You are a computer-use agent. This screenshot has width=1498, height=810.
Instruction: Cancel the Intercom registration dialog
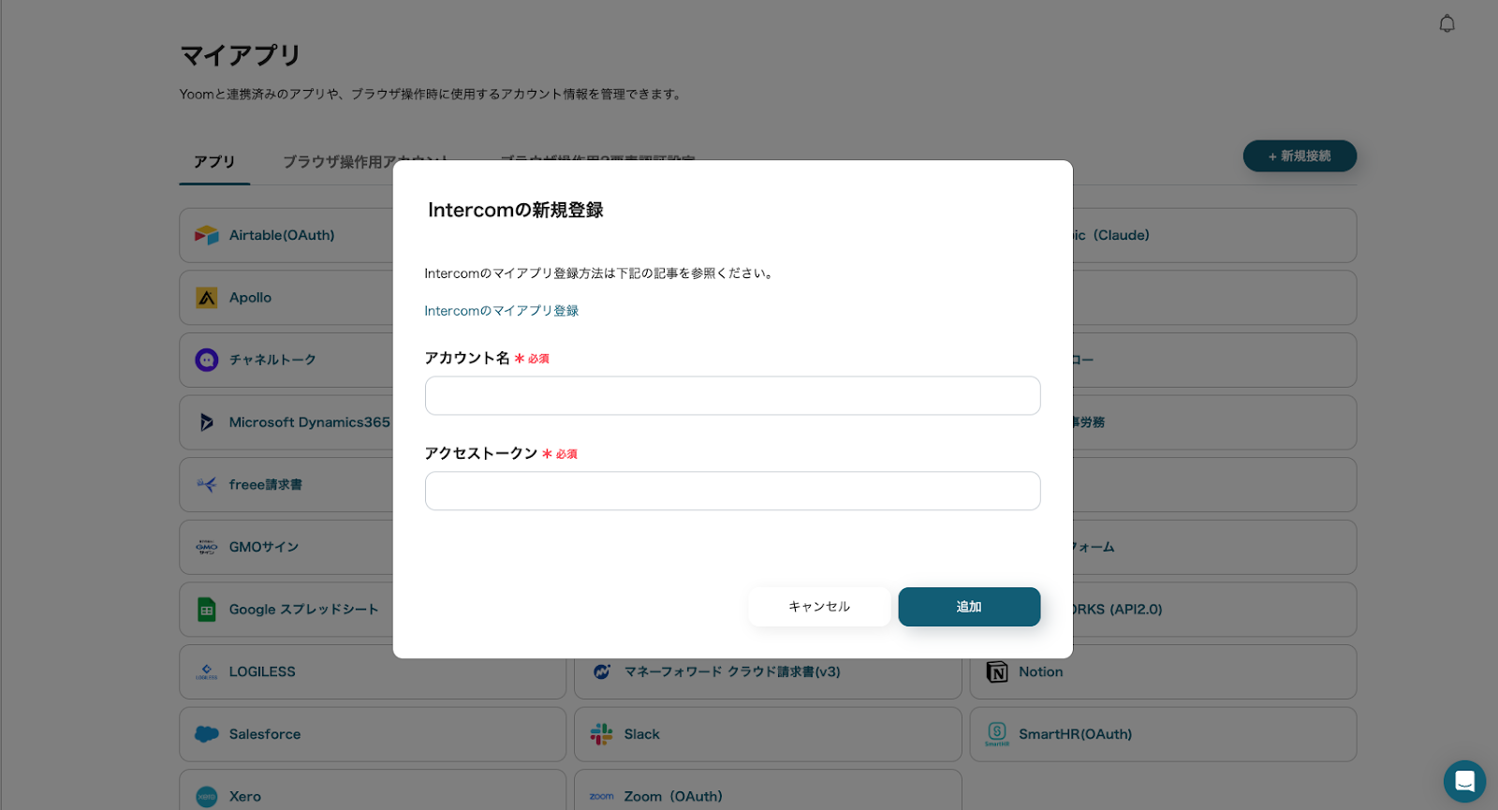point(819,607)
